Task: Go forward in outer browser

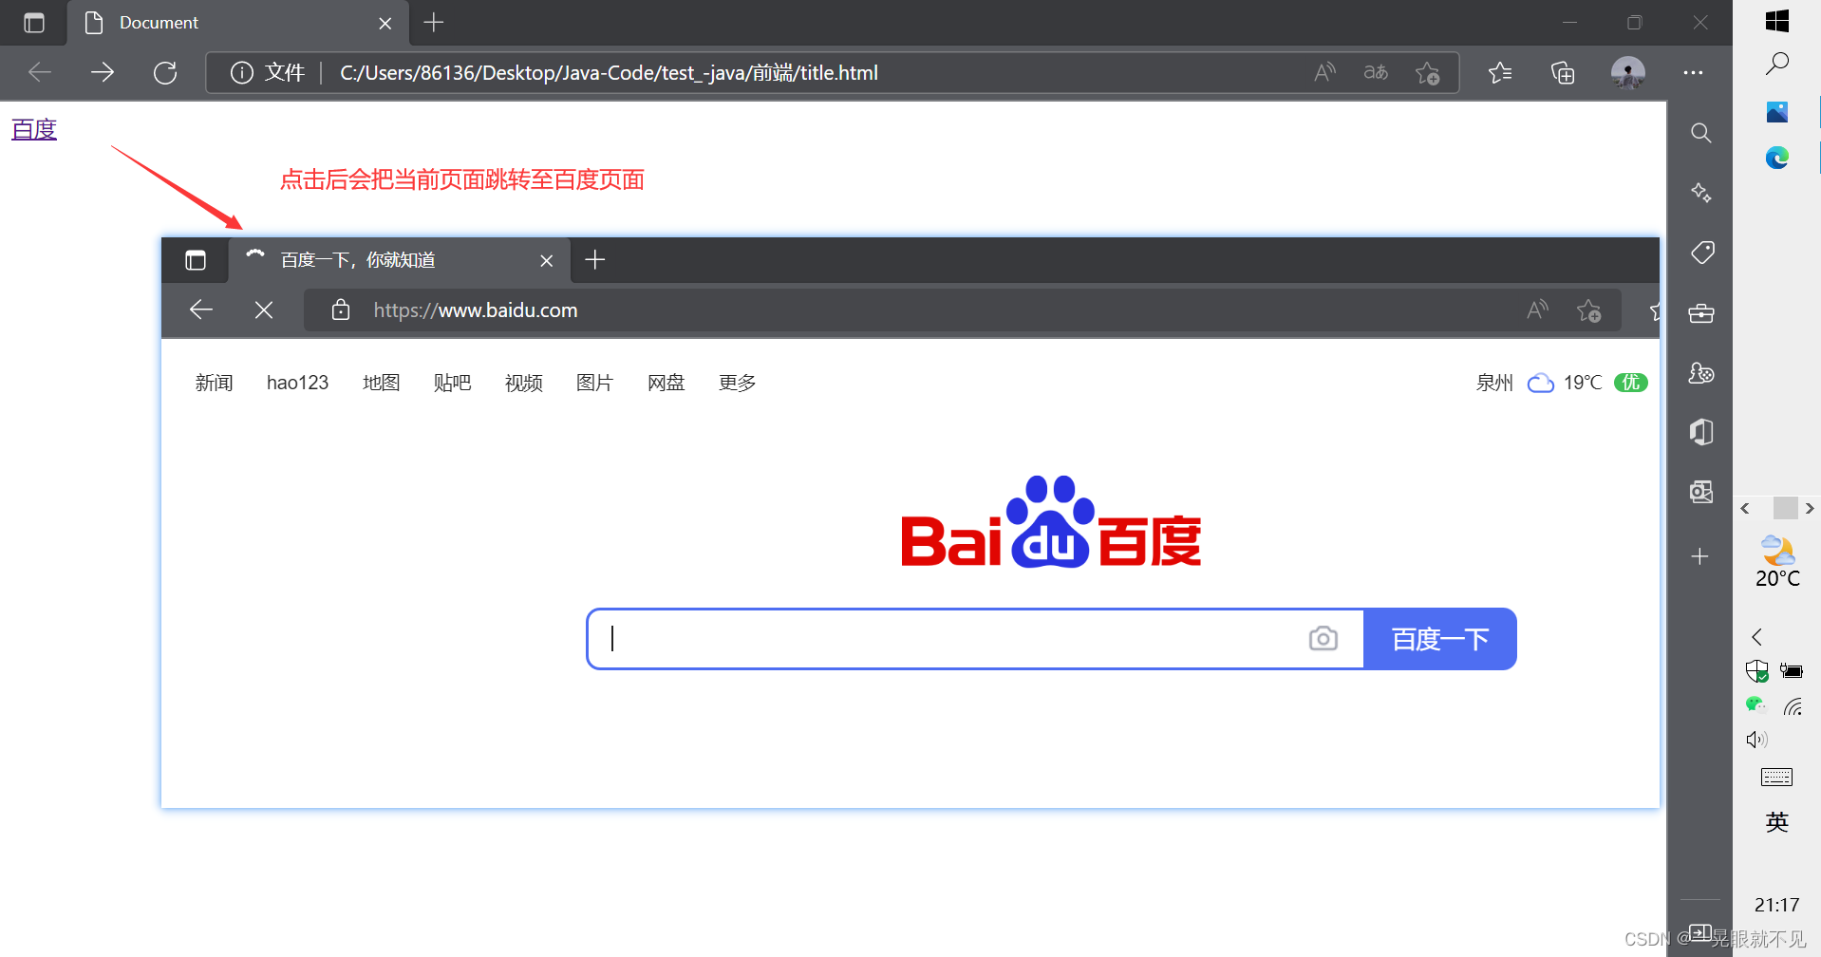Action: pos(103,72)
